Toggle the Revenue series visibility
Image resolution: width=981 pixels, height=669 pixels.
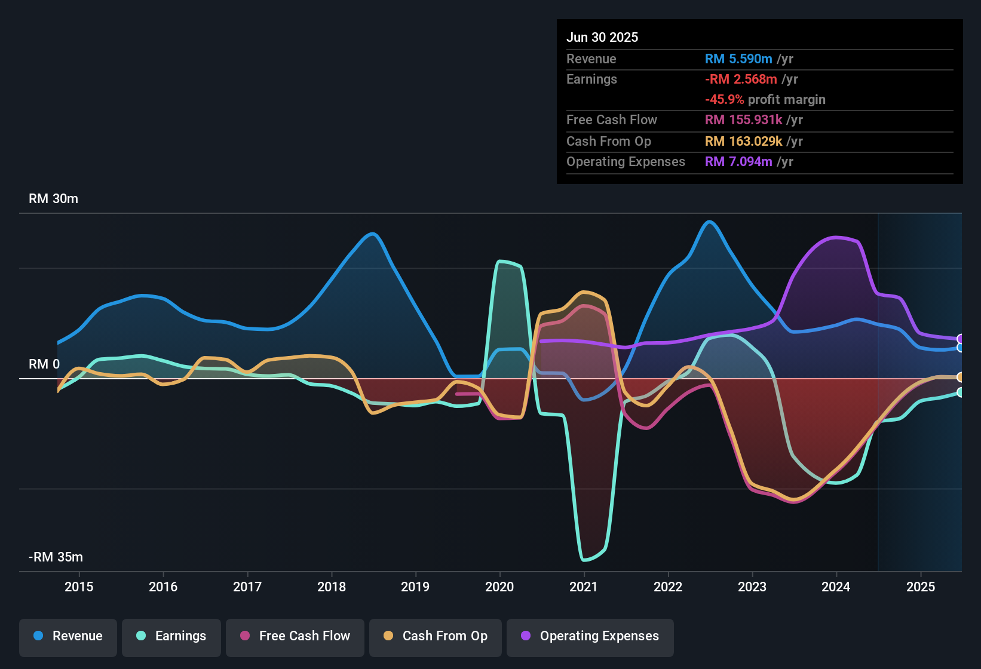coord(68,636)
